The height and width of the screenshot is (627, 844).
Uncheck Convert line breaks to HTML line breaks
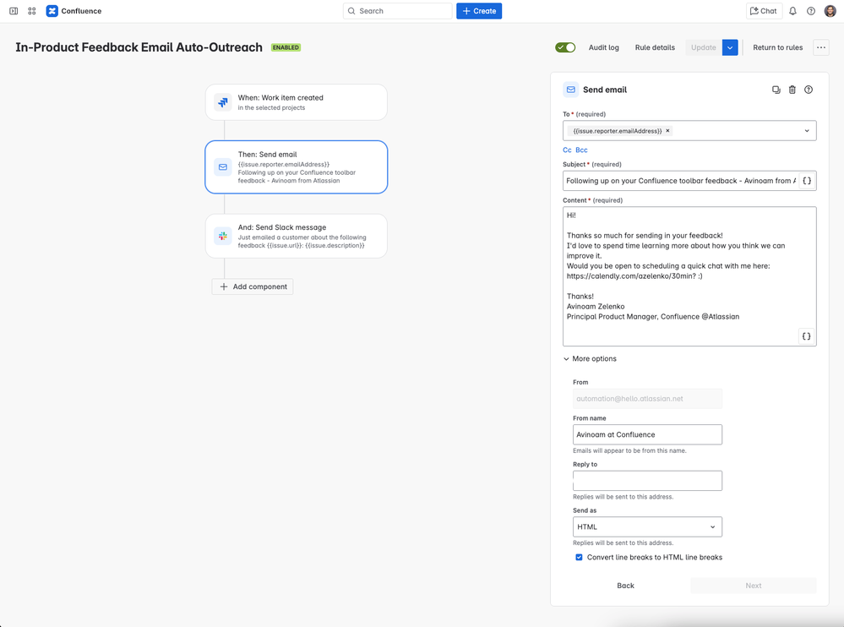[580, 558]
